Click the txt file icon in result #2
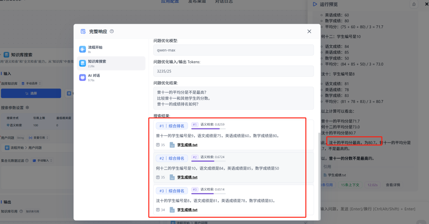The width and height of the screenshot is (429, 224). (x=172, y=178)
